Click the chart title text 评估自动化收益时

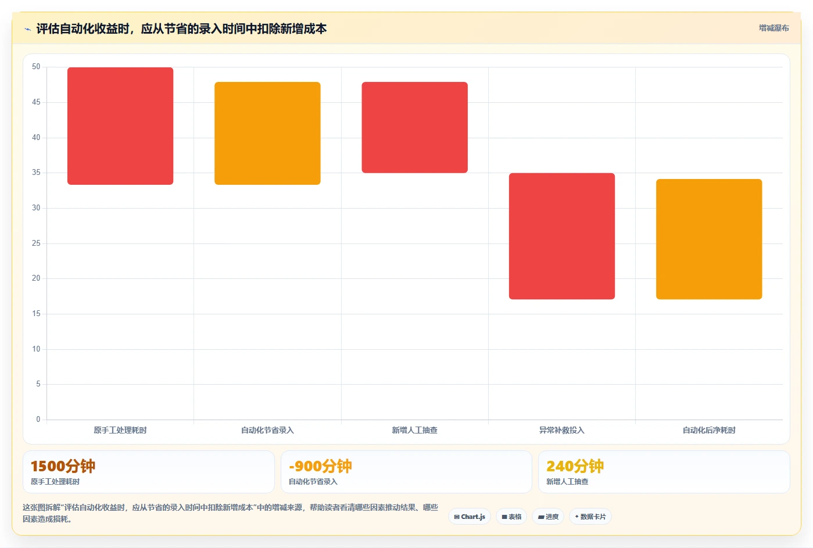181,28
